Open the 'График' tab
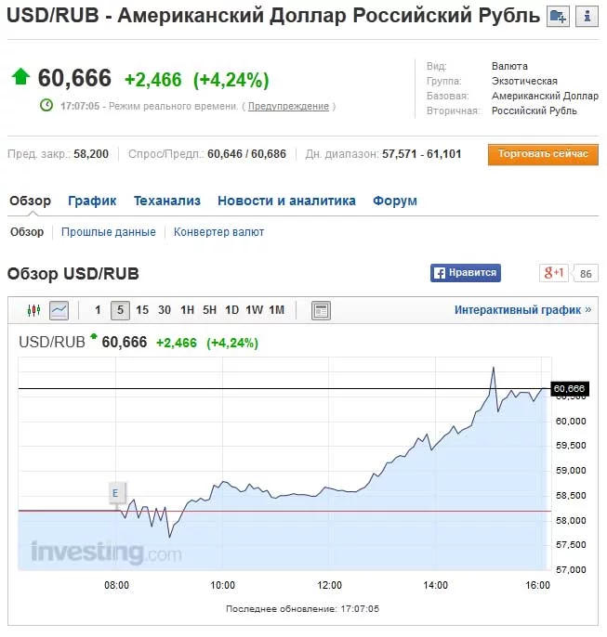 (92, 201)
